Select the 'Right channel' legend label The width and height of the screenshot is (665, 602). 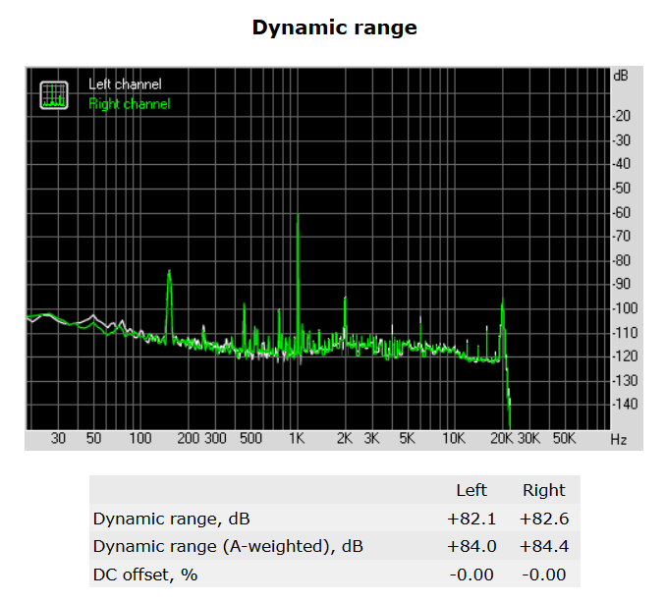[130, 104]
